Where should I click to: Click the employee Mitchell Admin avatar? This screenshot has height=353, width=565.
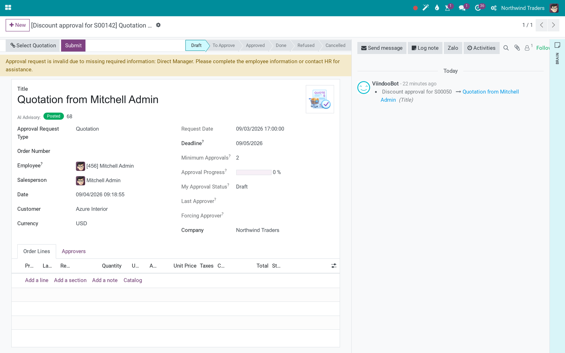tap(80, 166)
